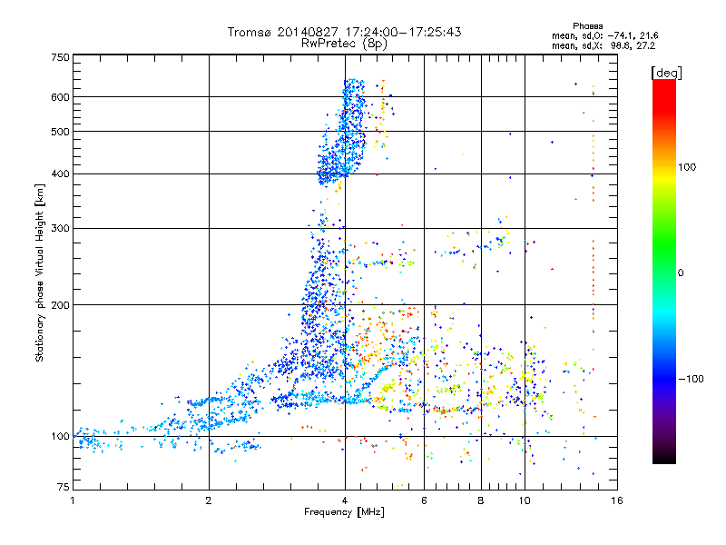Click the 'mean, sd,X: 98.8, 27.2' text

(603, 45)
